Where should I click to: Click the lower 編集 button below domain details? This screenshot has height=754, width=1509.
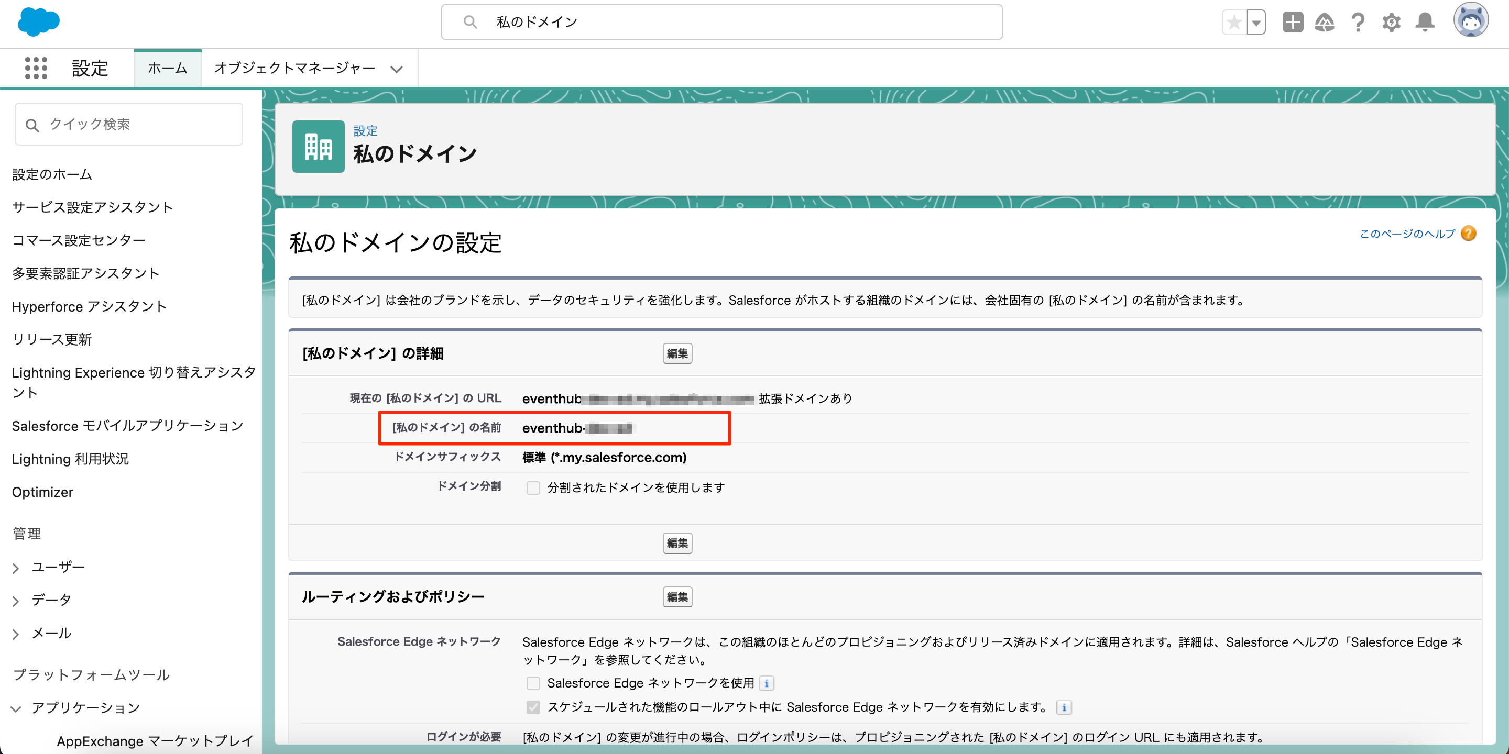[677, 544]
